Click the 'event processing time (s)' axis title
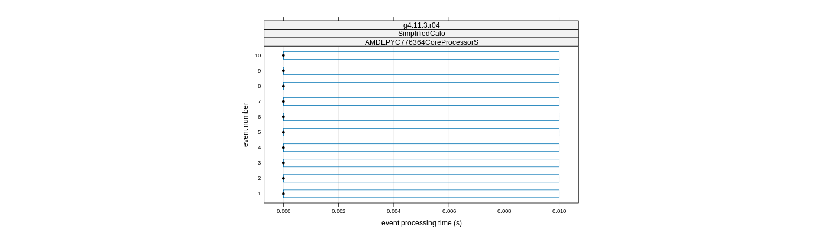 click(x=422, y=223)
